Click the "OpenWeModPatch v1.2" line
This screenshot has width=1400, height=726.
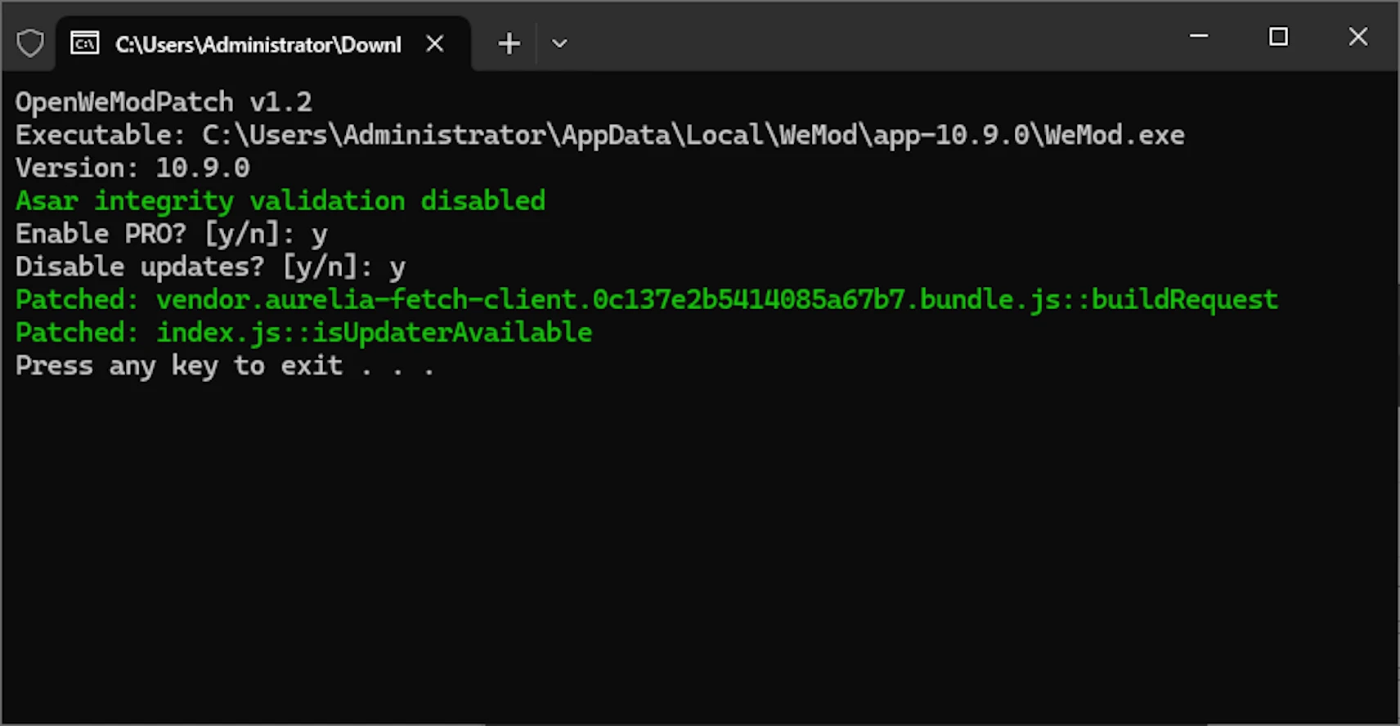164,102
